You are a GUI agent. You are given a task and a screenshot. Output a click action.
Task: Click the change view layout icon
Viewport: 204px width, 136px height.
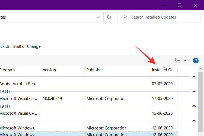[178, 61]
